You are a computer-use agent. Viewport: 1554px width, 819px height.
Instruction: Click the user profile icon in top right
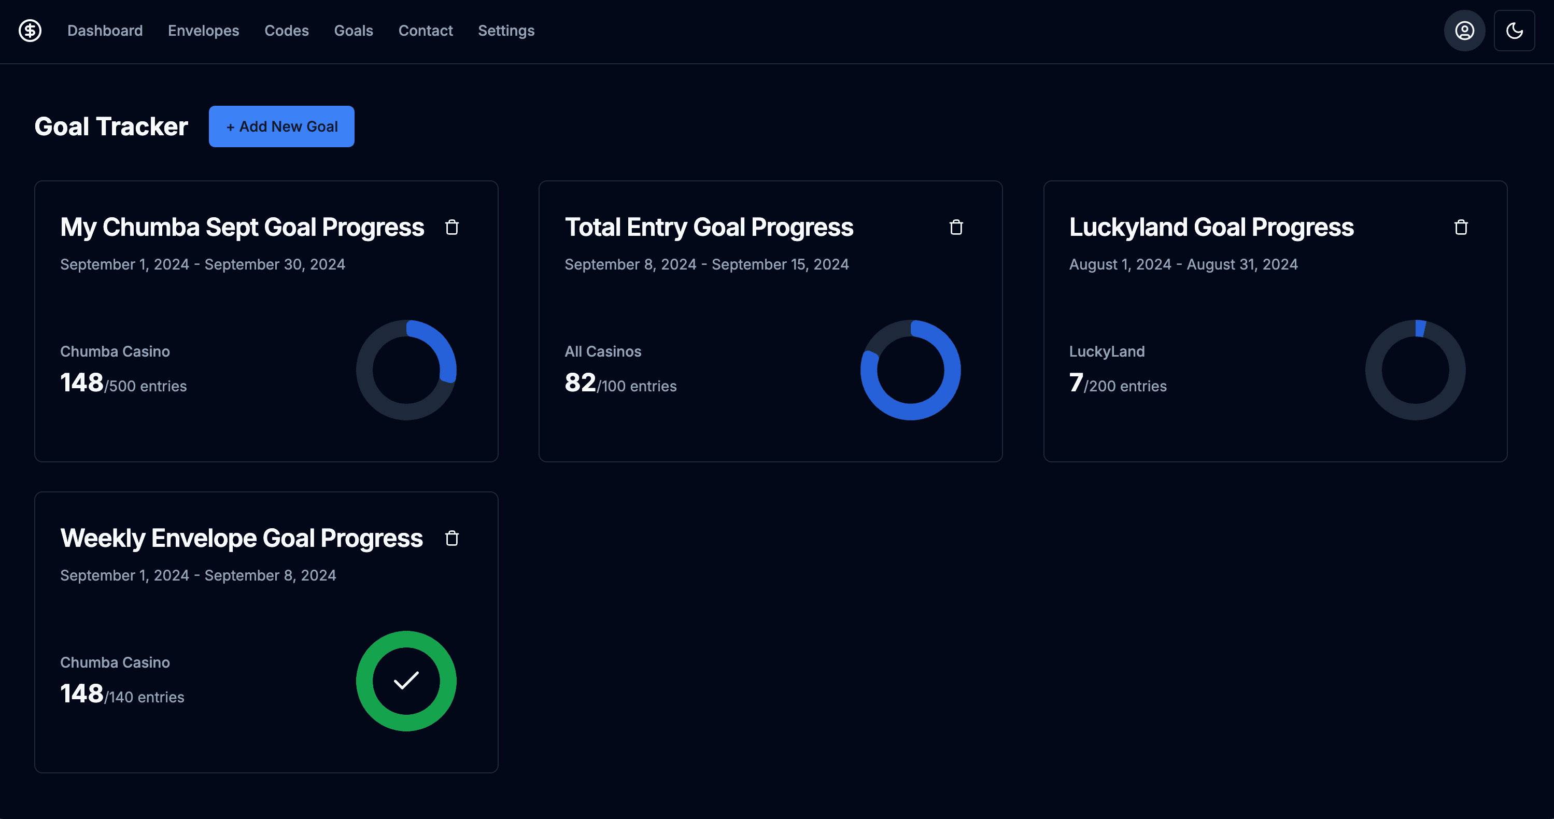click(1464, 30)
